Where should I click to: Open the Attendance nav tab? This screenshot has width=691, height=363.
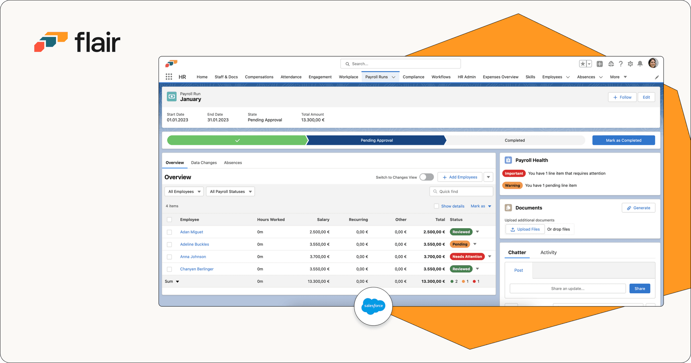pyautogui.click(x=291, y=77)
